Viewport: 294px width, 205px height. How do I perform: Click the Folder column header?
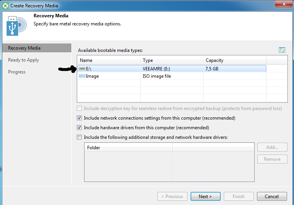(x=128, y=148)
